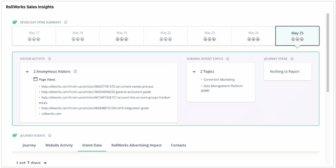Collapse the 2 Anonymous Visitors section

point(27,72)
